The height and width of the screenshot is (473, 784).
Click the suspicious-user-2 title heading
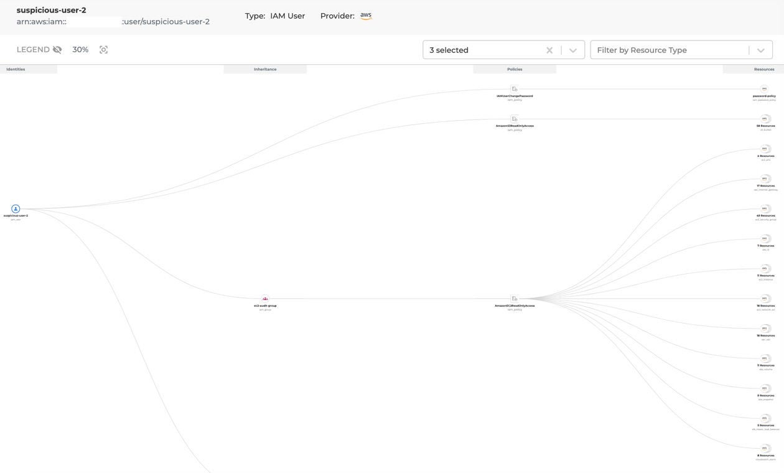tap(52, 10)
